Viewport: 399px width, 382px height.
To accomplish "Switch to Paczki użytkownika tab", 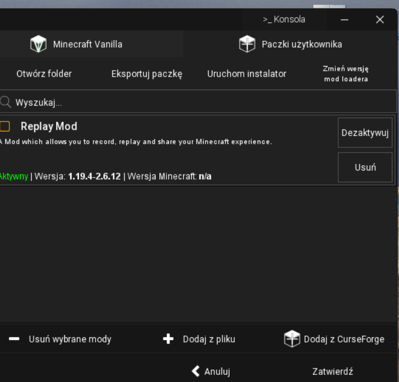I will 301,44.
